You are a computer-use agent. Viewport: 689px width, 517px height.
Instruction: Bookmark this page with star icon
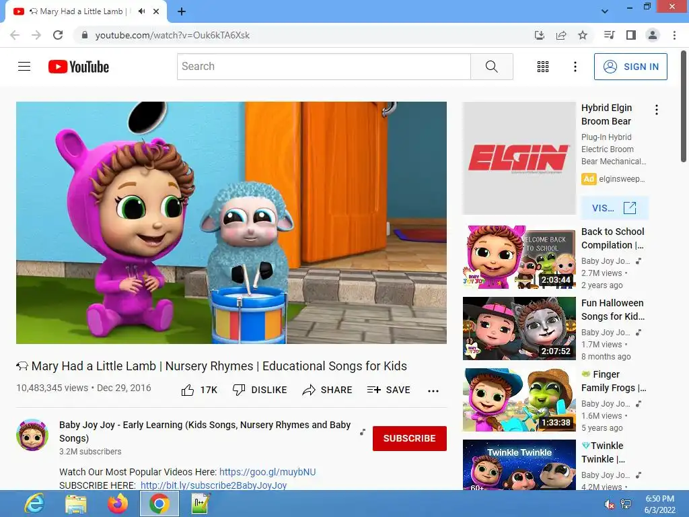(x=583, y=35)
